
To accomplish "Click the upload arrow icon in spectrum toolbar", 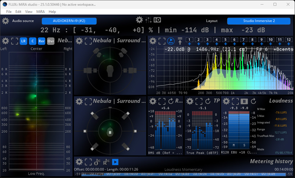I will tap(180, 41).
